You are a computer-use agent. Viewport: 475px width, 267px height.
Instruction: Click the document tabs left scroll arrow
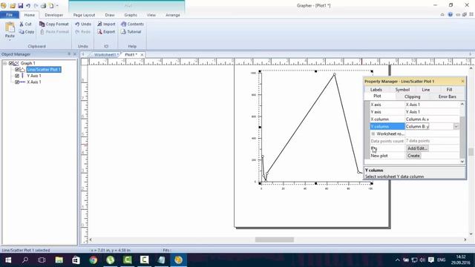(83, 54)
